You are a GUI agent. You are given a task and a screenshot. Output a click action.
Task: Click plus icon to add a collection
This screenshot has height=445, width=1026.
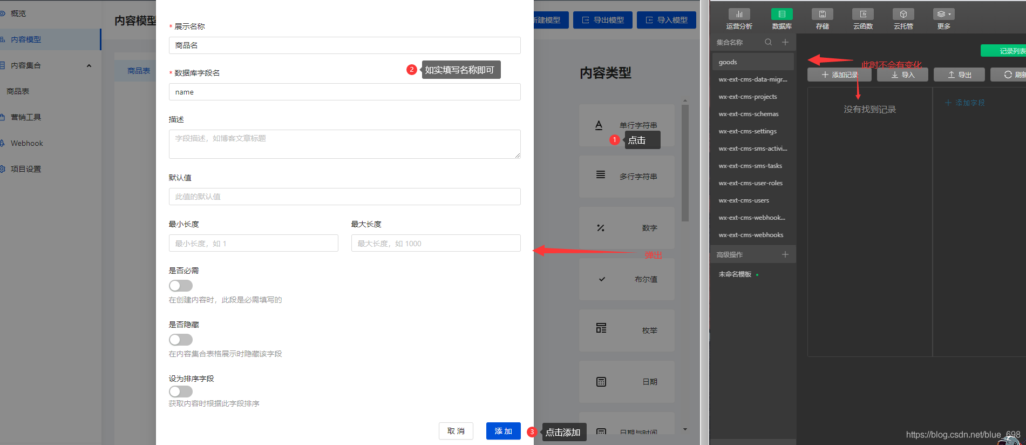coord(785,42)
